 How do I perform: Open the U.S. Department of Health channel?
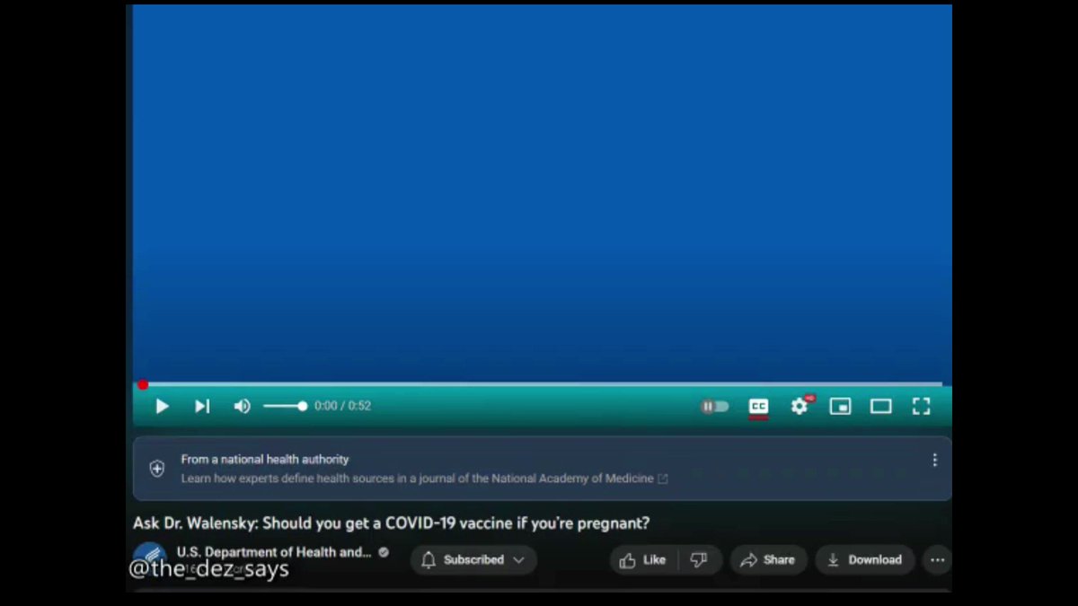pos(274,552)
